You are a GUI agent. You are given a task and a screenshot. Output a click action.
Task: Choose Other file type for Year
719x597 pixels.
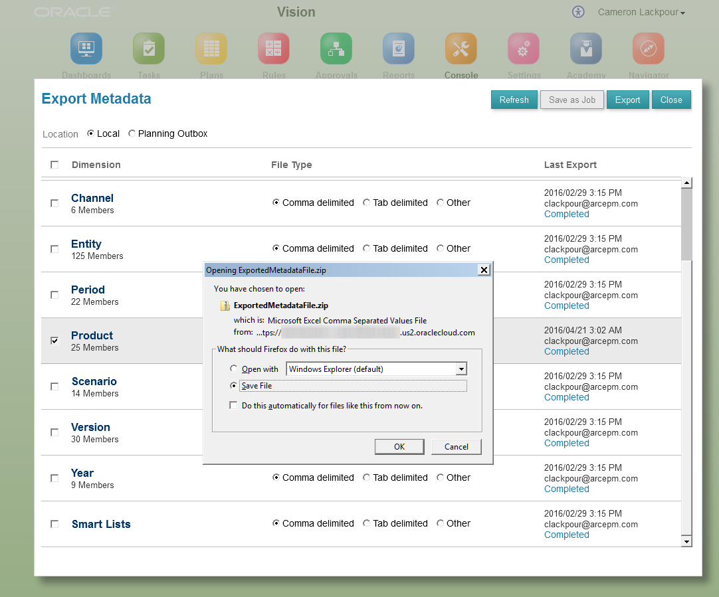tap(440, 477)
